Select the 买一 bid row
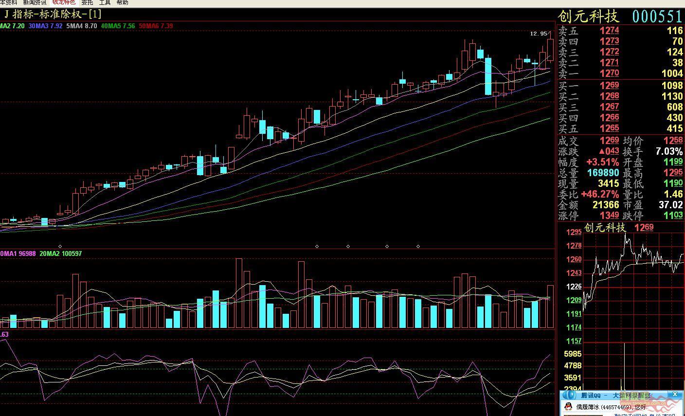Image resolution: width=685 pixels, height=416 pixels. pos(620,86)
